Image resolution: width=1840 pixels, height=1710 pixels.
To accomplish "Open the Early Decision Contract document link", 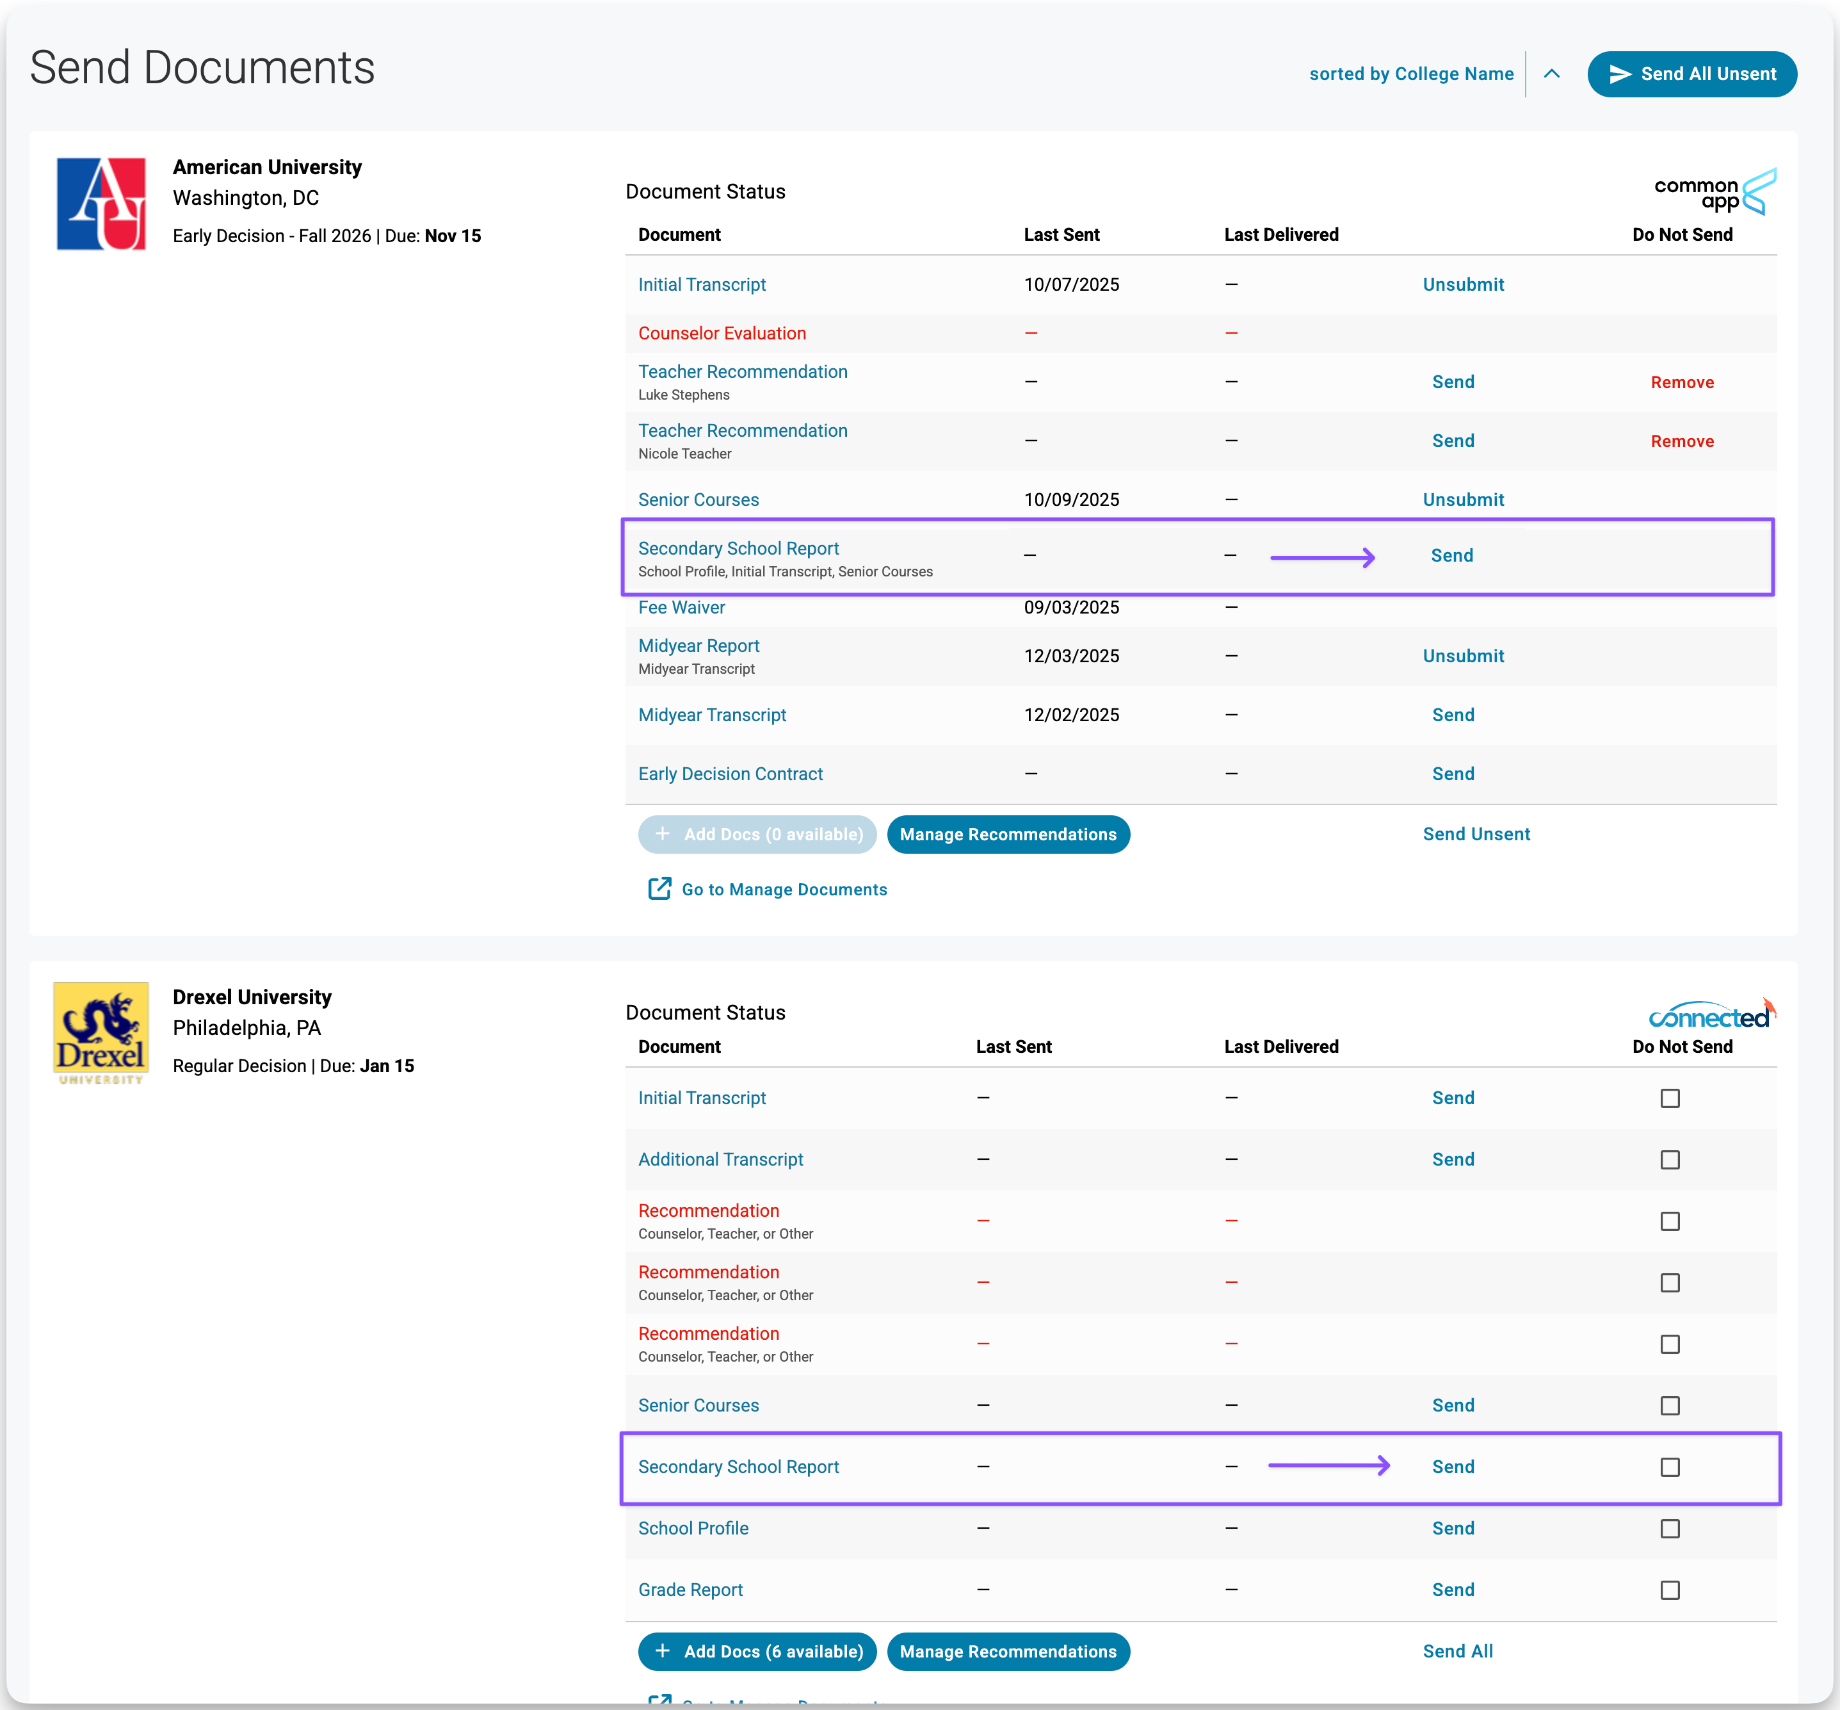I will [730, 774].
